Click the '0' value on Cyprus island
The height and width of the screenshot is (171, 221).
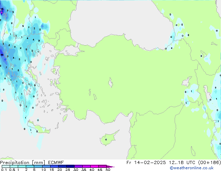106,139
